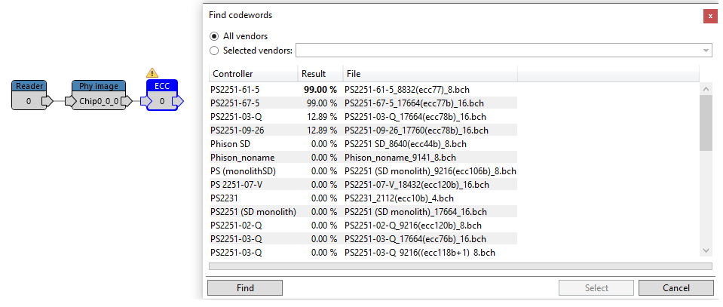Select the All vendors radio button
Viewport: 723px width, 307px height.
click(214, 36)
